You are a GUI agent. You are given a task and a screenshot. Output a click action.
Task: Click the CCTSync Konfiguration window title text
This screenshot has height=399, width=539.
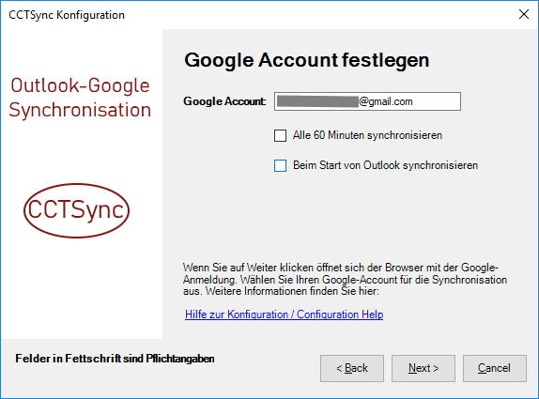pyautogui.click(x=67, y=15)
